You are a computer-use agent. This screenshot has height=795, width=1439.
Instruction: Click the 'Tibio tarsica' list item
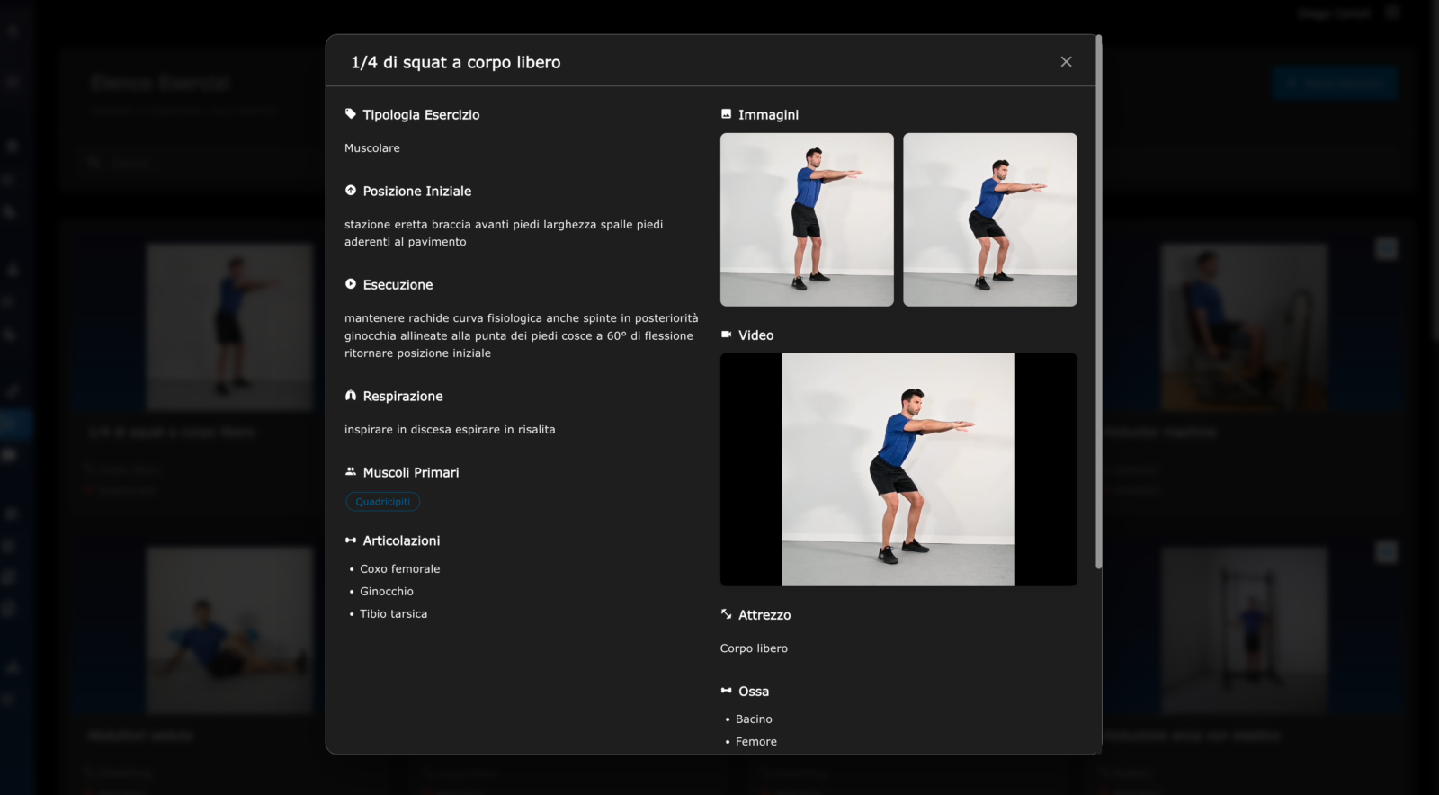[x=394, y=614]
